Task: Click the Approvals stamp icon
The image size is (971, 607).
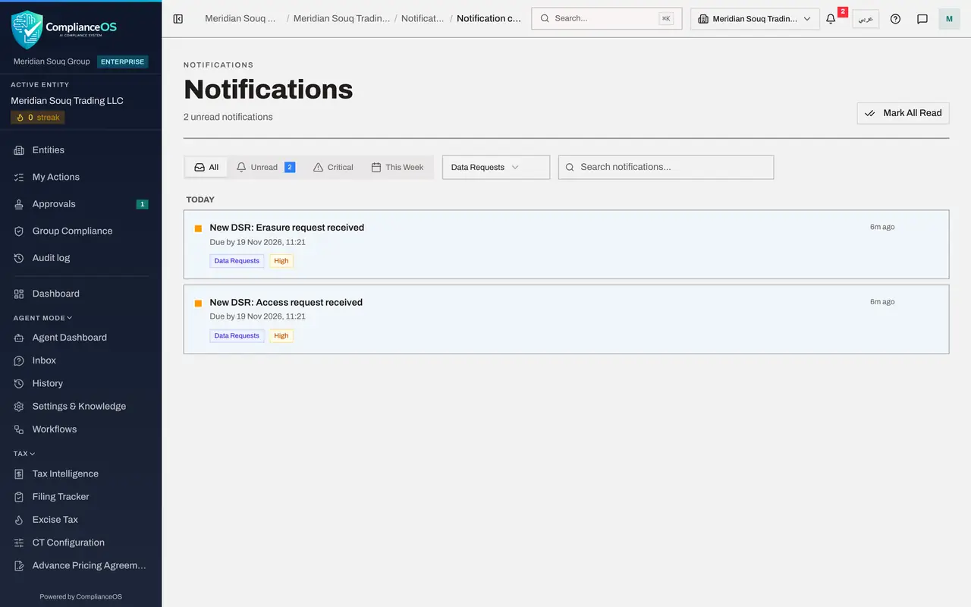Action: pyautogui.click(x=19, y=204)
